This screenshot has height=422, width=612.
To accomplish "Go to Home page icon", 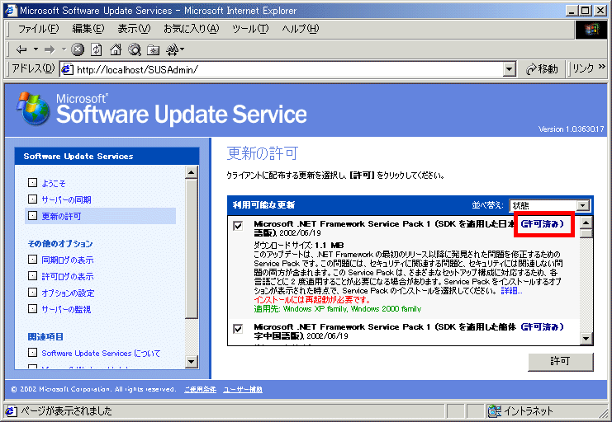I will [x=116, y=49].
